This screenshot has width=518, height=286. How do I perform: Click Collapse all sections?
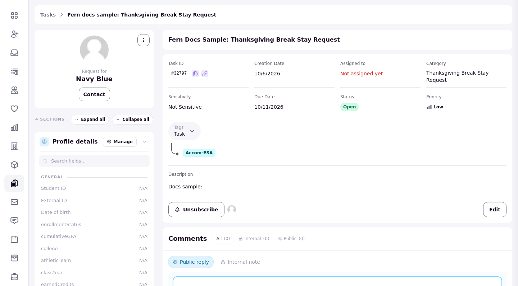[132, 119]
